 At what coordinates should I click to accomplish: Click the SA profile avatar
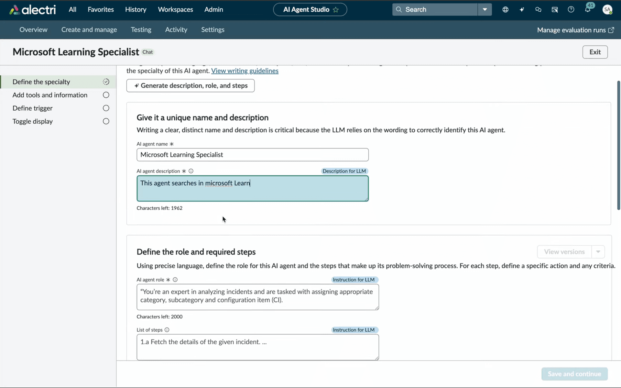(608, 9)
